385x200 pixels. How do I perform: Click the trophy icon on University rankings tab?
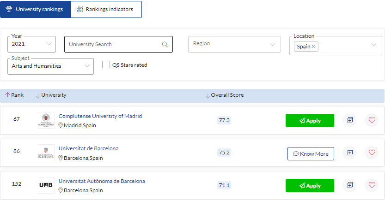click(x=9, y=9)
